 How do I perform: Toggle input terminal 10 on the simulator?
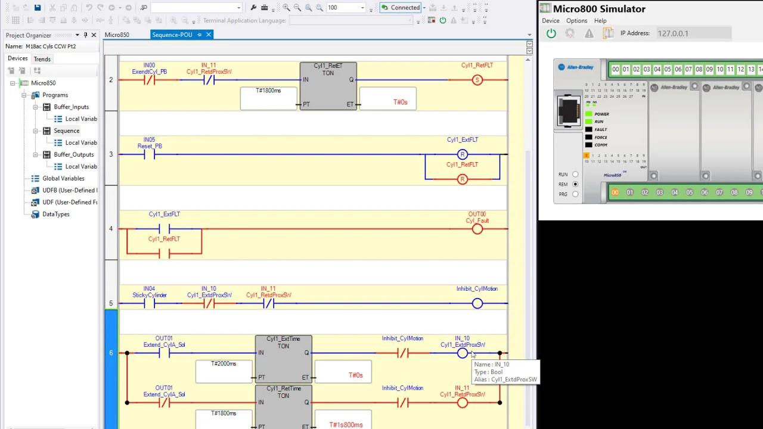[720, 70]
